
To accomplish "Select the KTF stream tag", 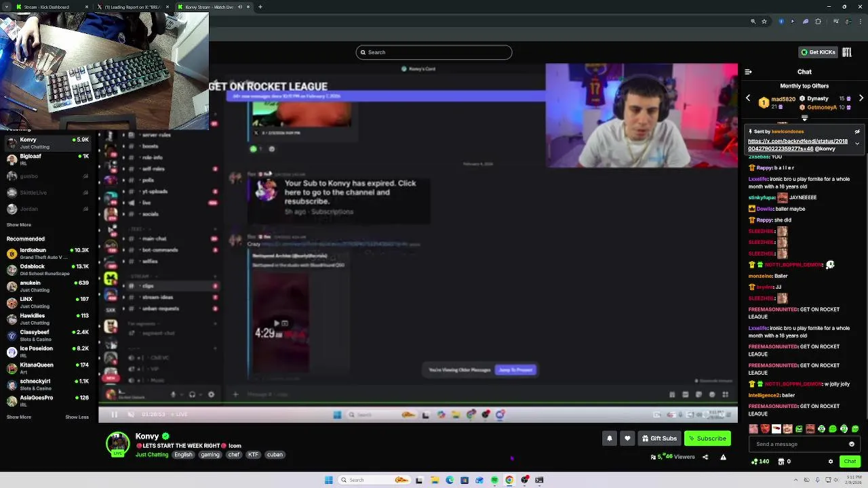I will [253, 455].
